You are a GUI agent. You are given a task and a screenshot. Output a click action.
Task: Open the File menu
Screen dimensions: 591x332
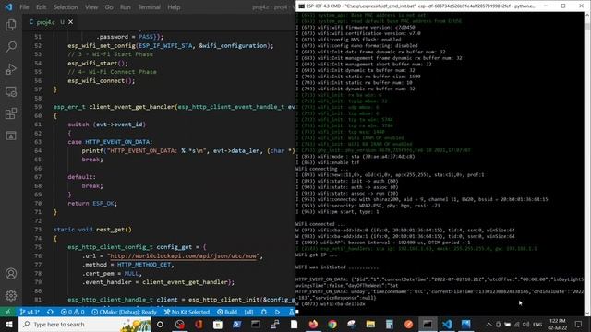point(24,7)
